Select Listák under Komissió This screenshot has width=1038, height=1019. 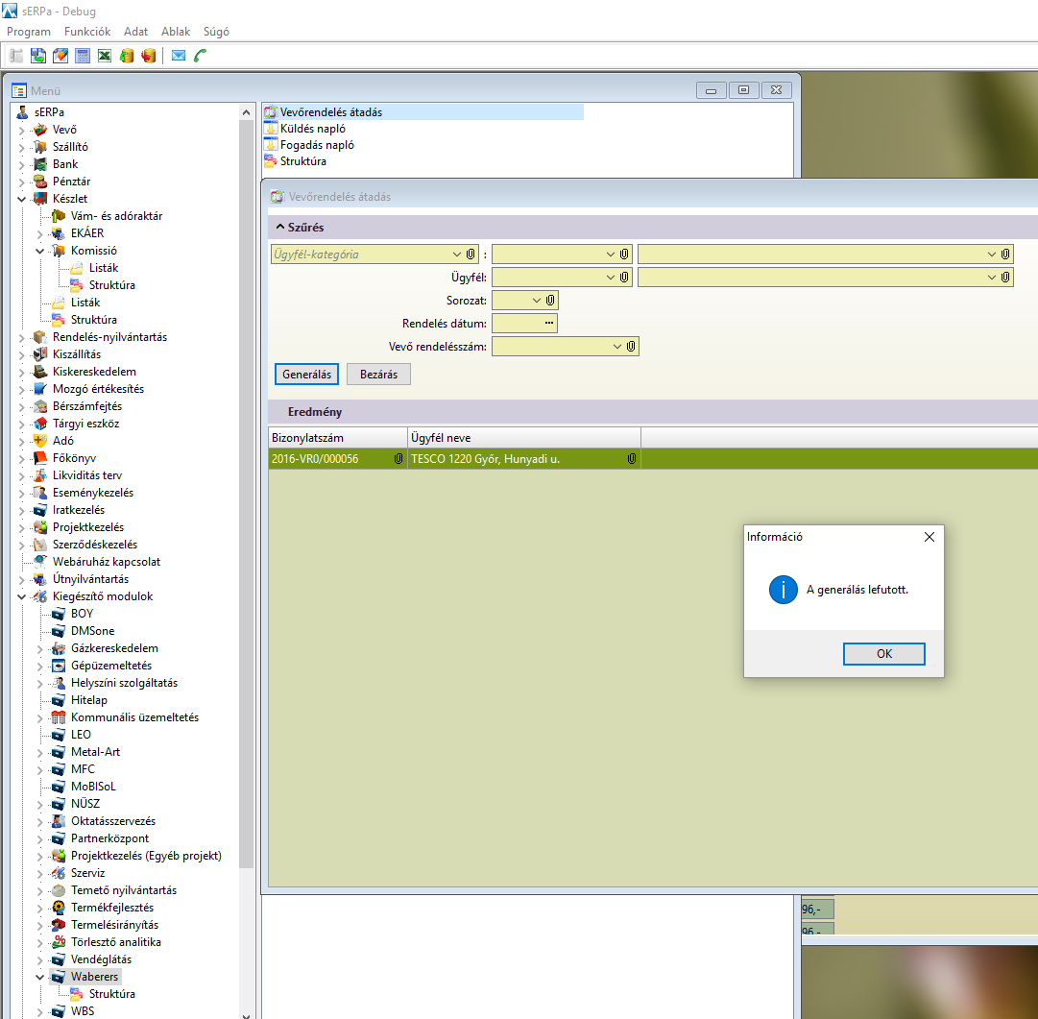[104, 268]
